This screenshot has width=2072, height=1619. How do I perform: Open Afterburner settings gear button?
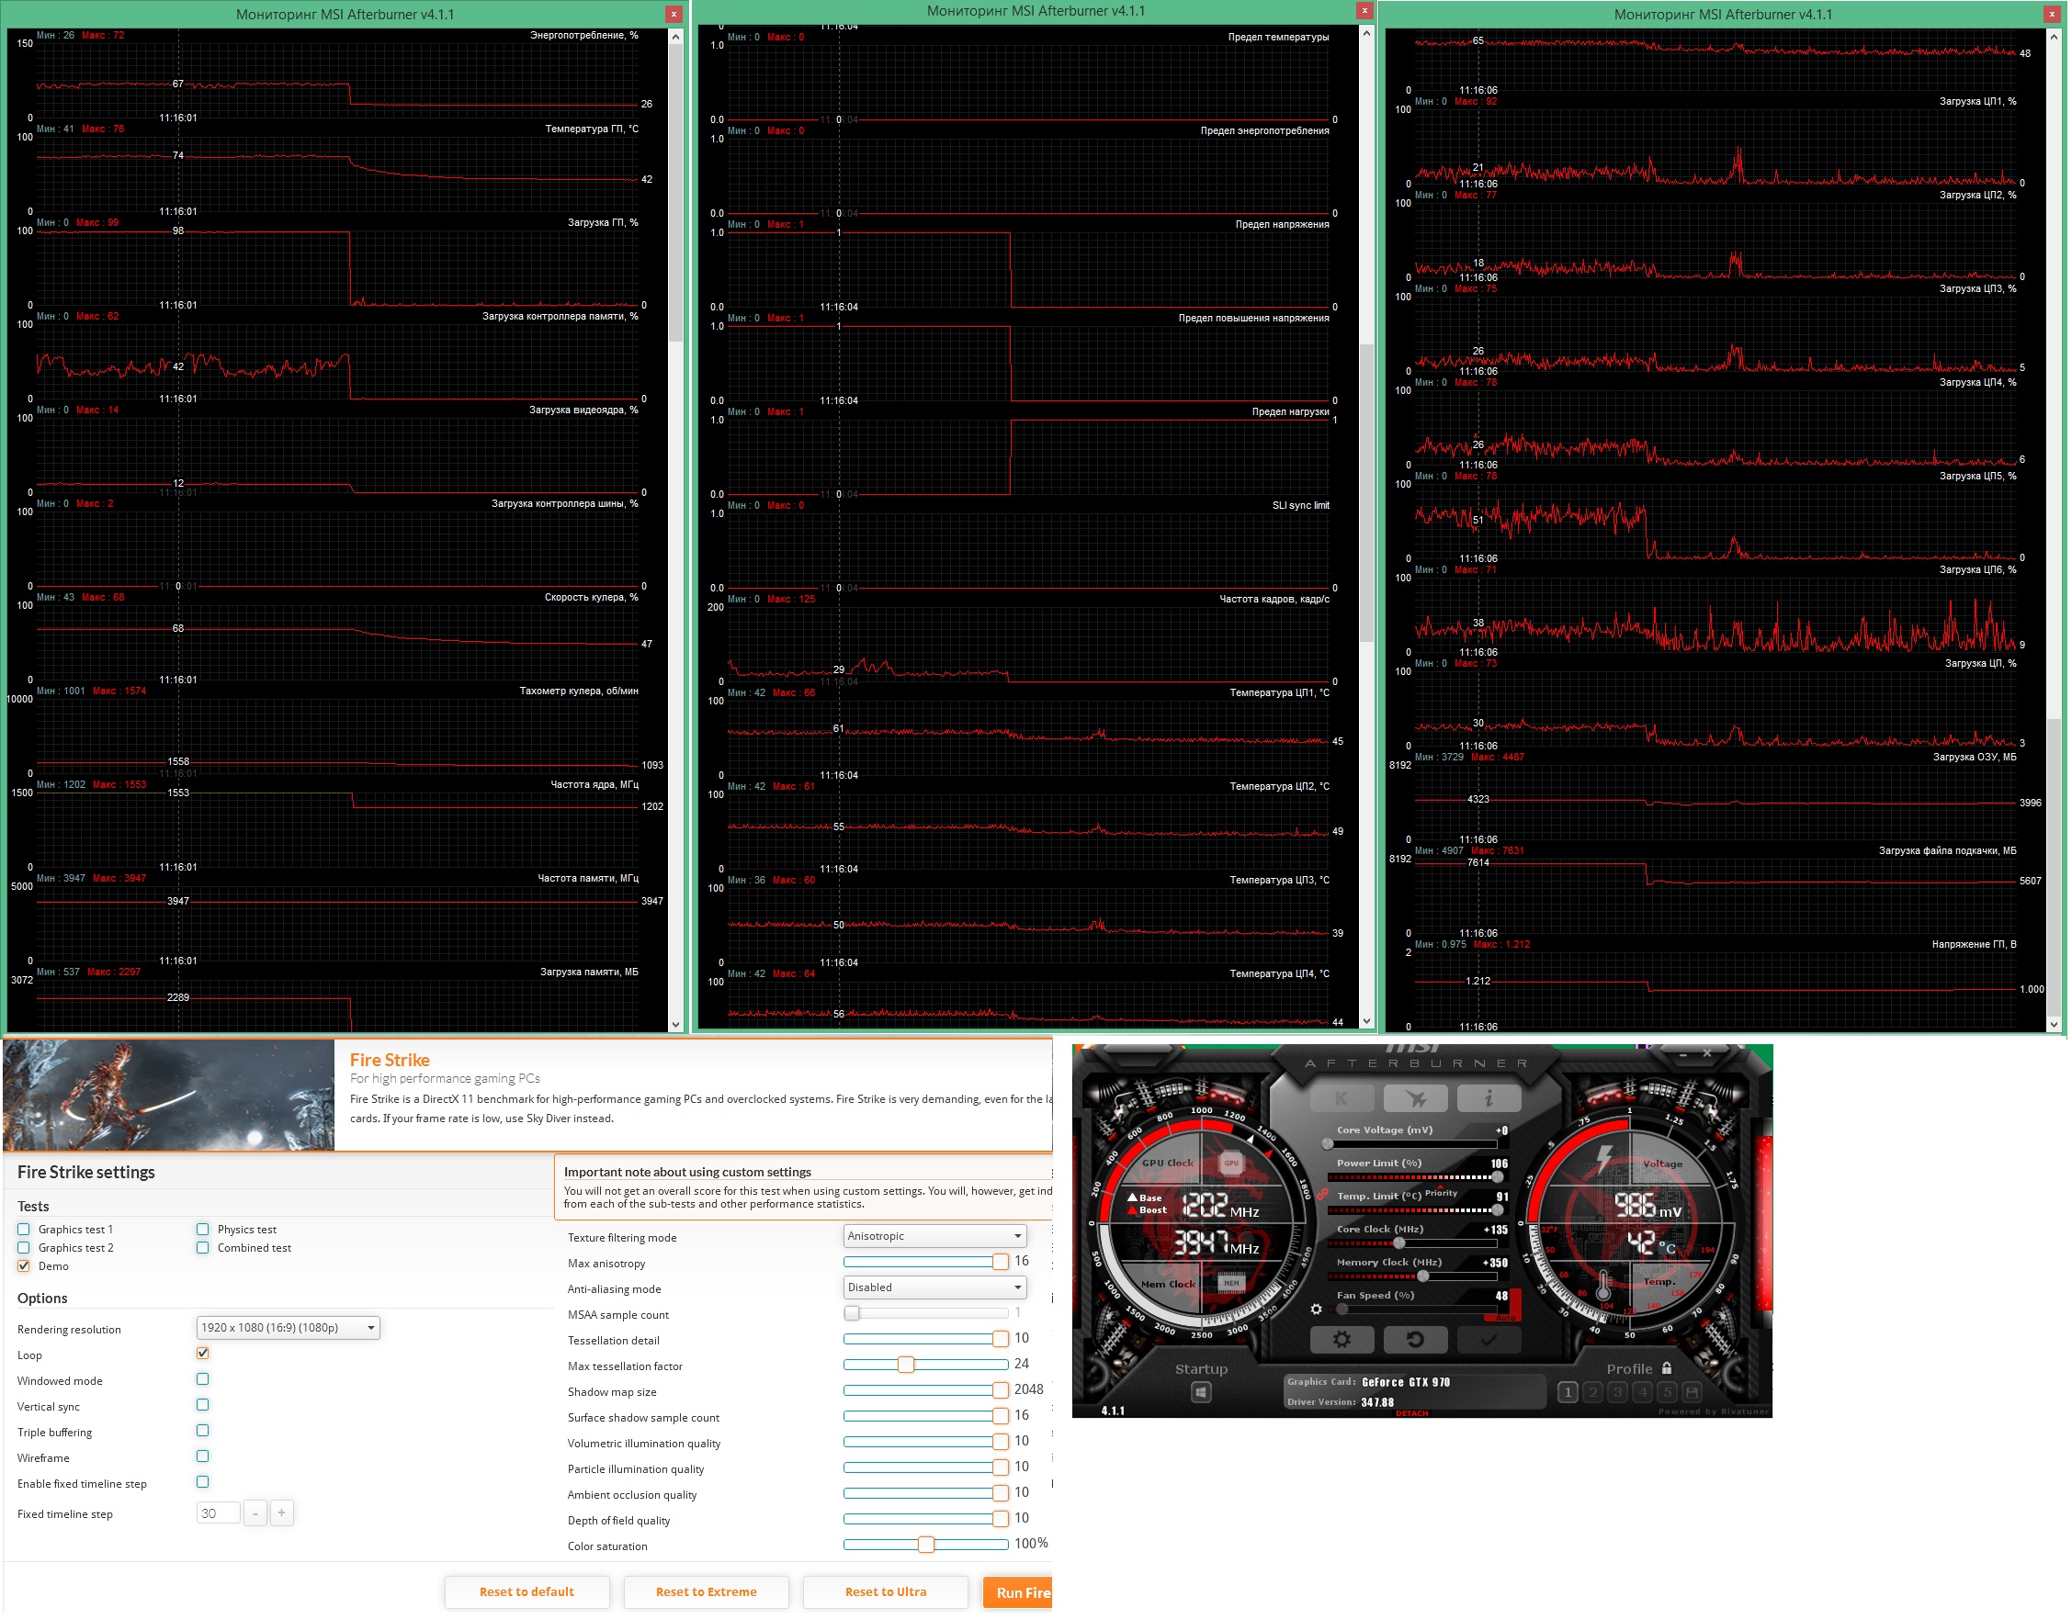pyautogui.click(x=1341, y=1340)
